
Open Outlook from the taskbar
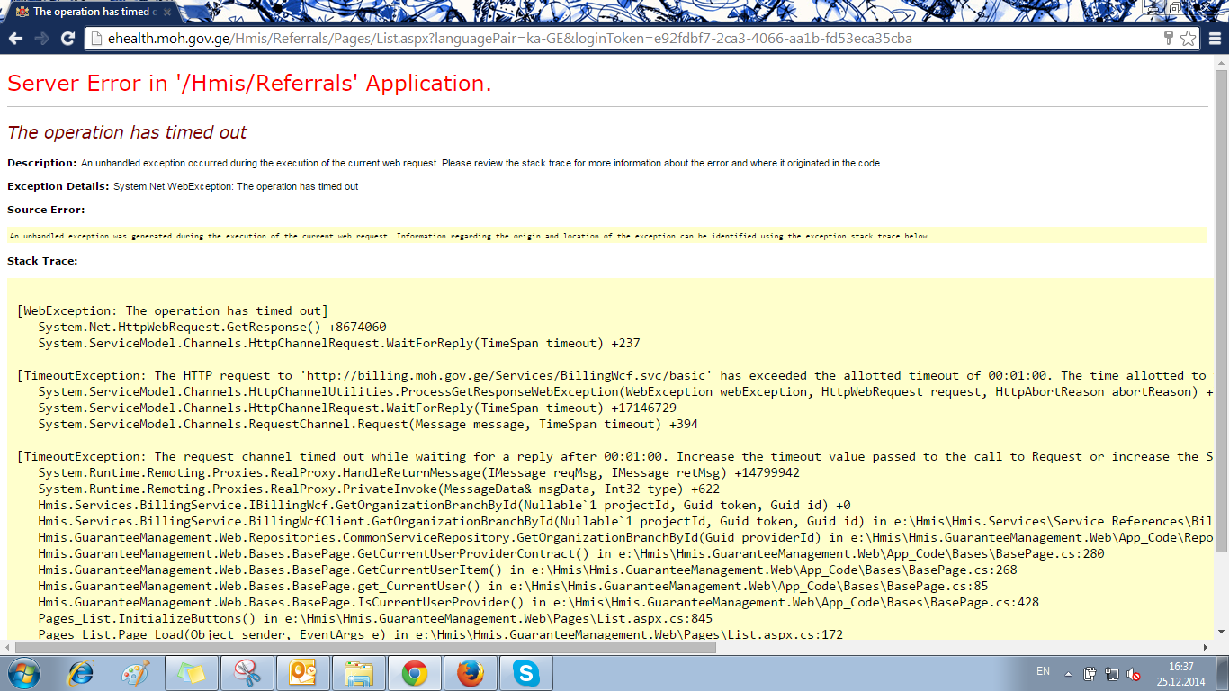(303, 673)
